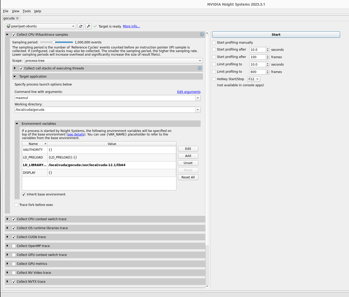This screenshot has height=297, width=349.
Task: Open the More info... link
Action: [x=131, y=26]
